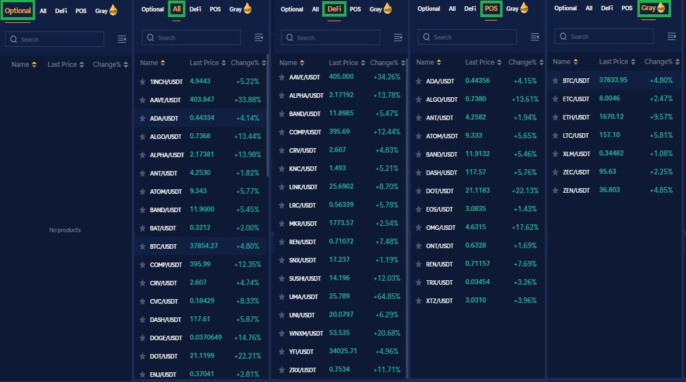Viewport: 686px width, 382px height.
Task: Star KNC/USDT pair
Action: [x=282, y=169]
